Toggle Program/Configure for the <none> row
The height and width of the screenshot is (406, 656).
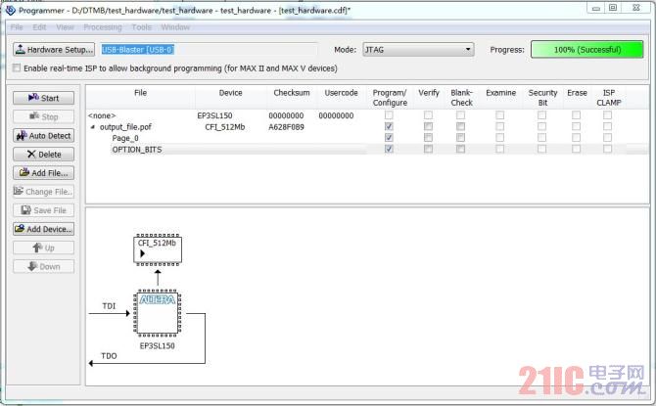[x=389, y=115]
